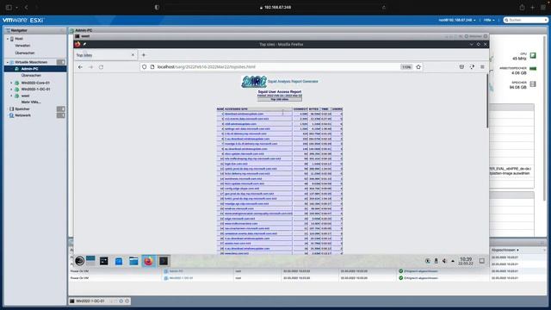Viewport: 551px width, 310px height.
Task: Open the file manager folder icon in taskbar
Action: (x=133, y=261)
